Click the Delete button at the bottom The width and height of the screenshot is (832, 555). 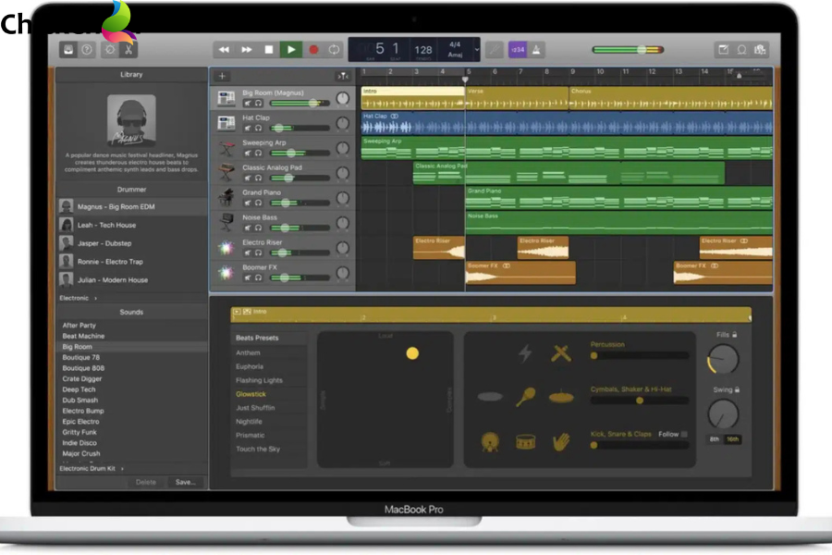pos(145,482)
